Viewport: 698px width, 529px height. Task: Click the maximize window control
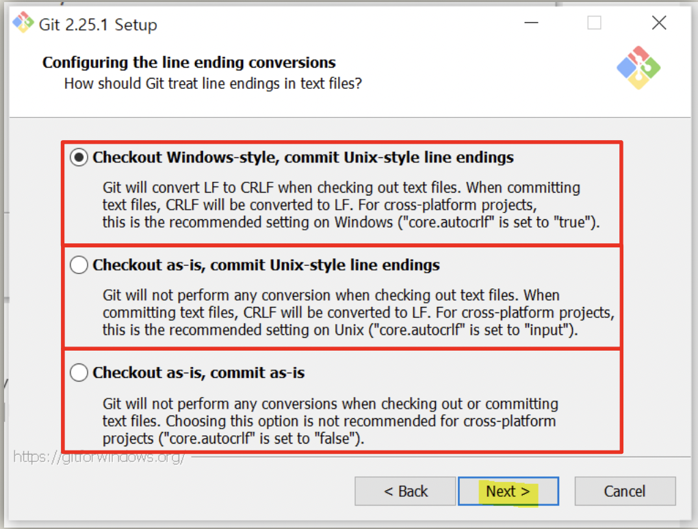tap(593, 23)
